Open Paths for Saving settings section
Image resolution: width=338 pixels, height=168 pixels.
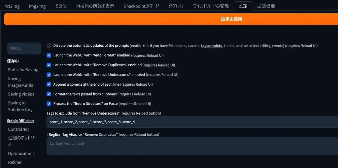point(23,70)
